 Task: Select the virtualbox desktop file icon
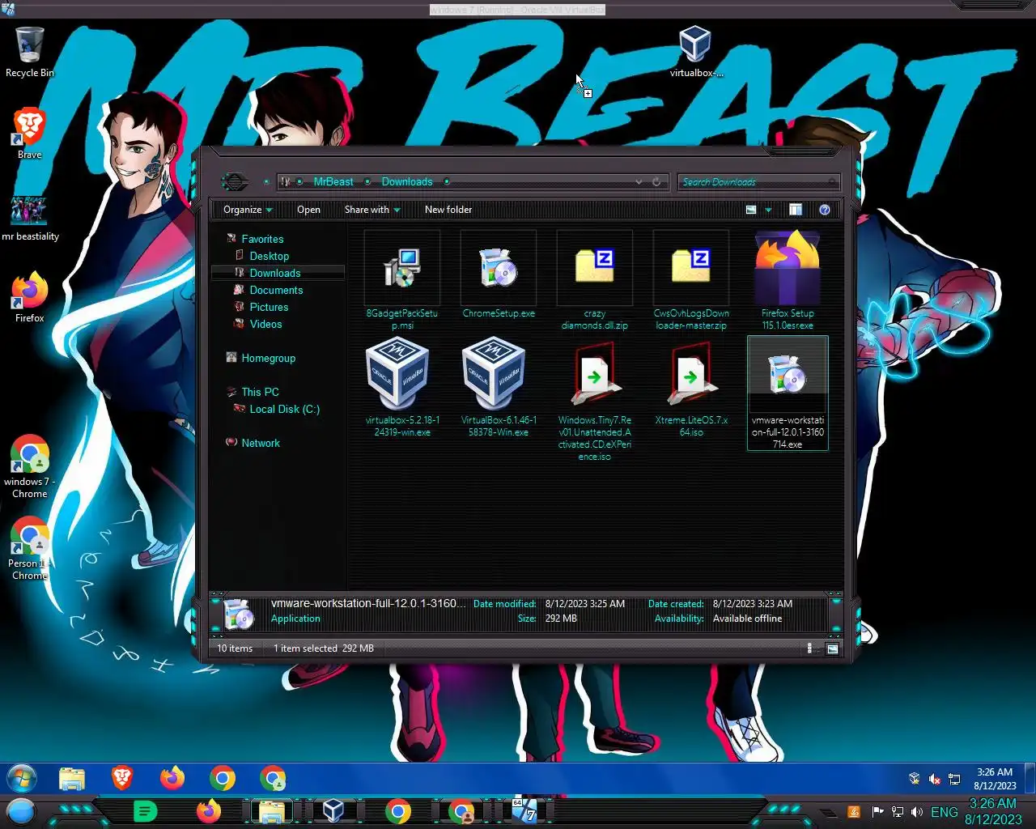(695, 52)
